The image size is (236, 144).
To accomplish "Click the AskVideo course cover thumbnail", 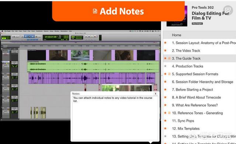I will pos(177,16).
